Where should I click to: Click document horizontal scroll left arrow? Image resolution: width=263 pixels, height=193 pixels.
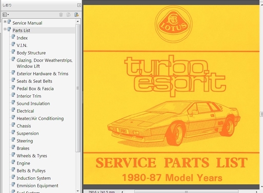point(122,192)
